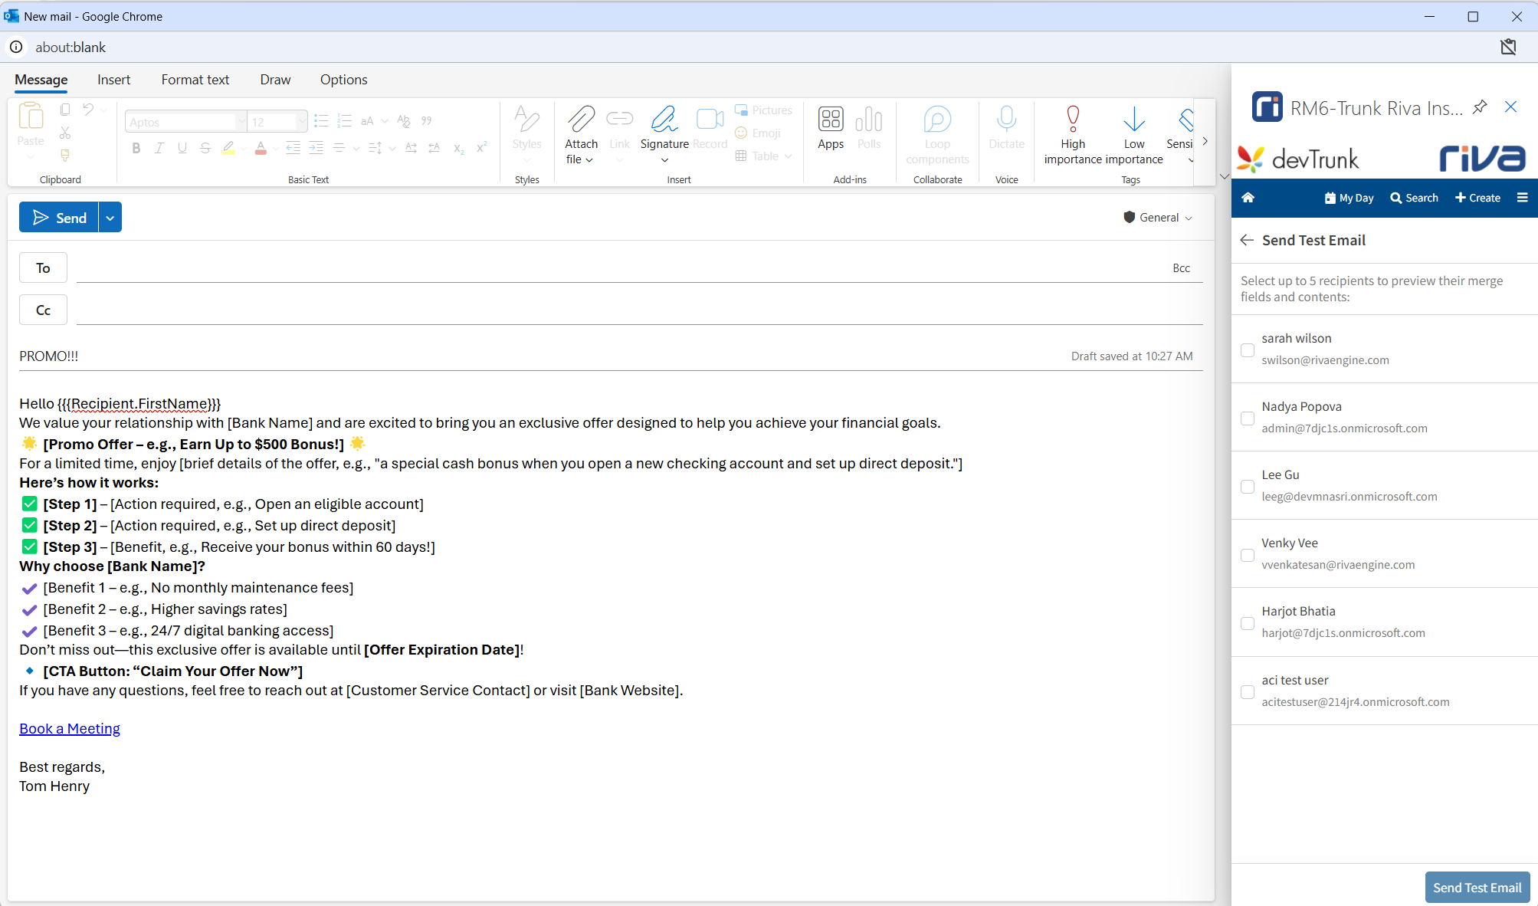Tick the Harjot Bhatia checkbox
Image resolution: width=1538 pixels, height=906 pixels.
click(1248, 623)
